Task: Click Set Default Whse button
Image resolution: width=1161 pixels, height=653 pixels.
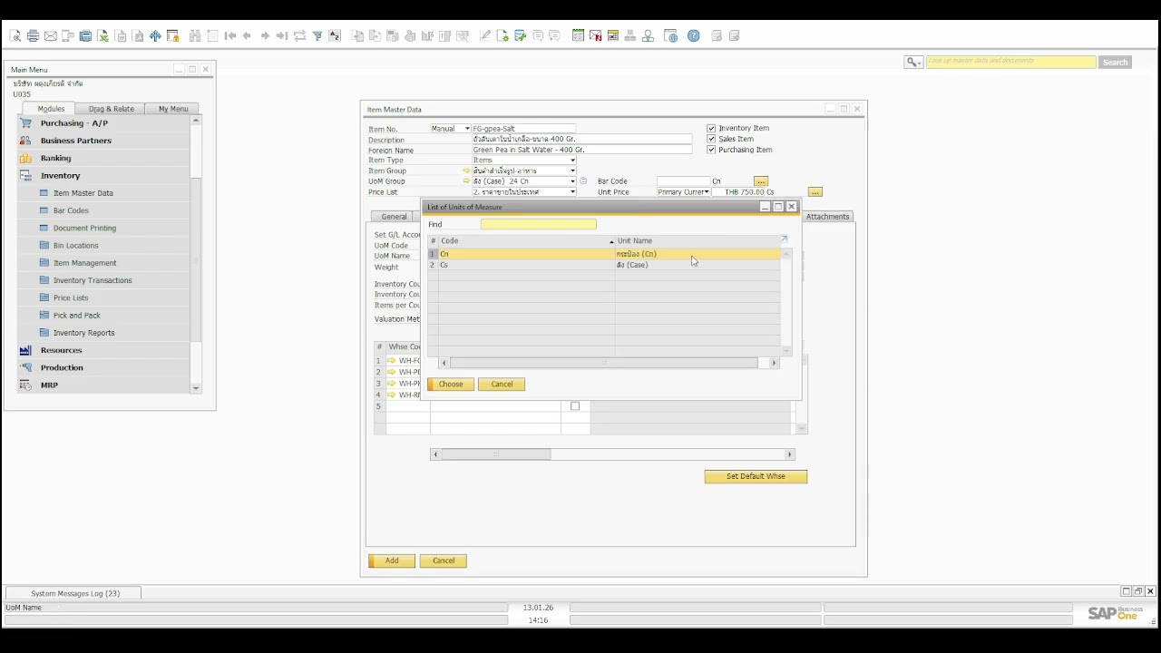Action: (756, 476)
